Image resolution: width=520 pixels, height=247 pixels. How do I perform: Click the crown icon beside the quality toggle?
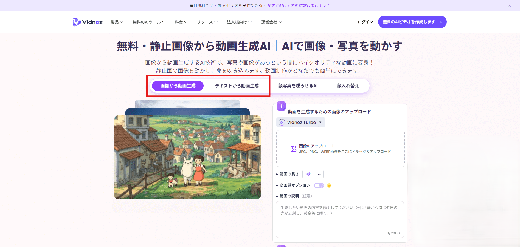[329, 185]
